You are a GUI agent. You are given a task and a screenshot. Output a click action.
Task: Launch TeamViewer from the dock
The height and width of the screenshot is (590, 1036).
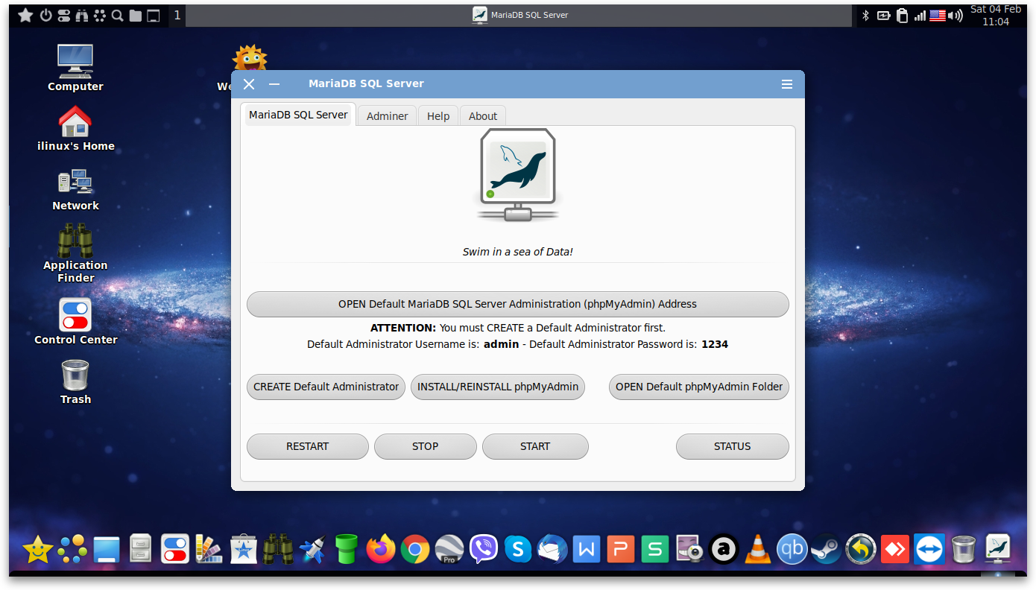(x=929, y=550)
